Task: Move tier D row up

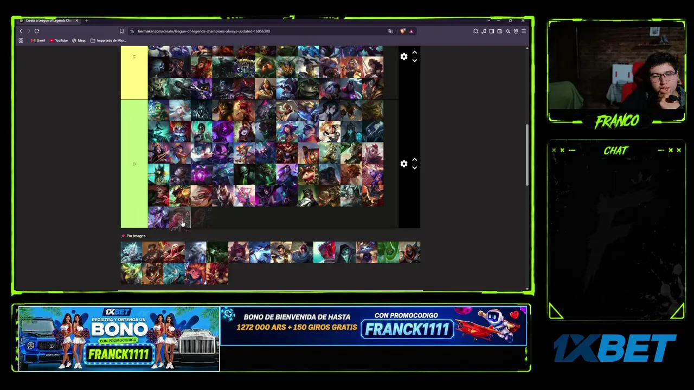Action: [415, 160]
